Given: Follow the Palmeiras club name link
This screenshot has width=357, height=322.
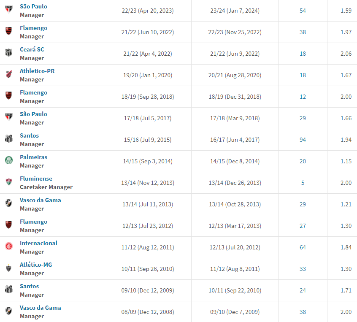Looking at the screenshot, I should point(33,157).
